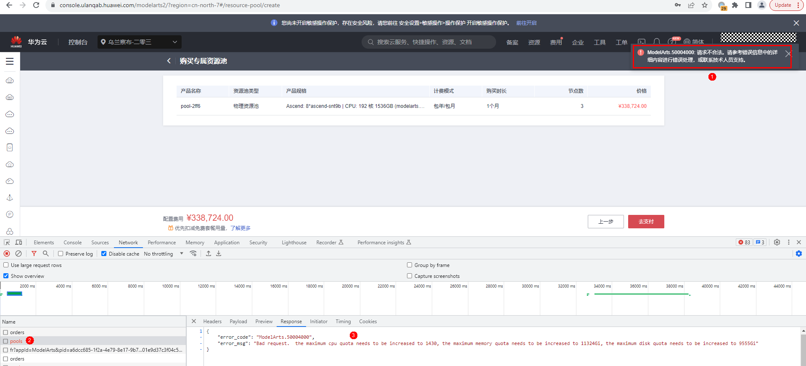Screen dimensions: 806x366
Task: Click the Chrome extensions puzzle icon
Action: (x=735, y=5)
